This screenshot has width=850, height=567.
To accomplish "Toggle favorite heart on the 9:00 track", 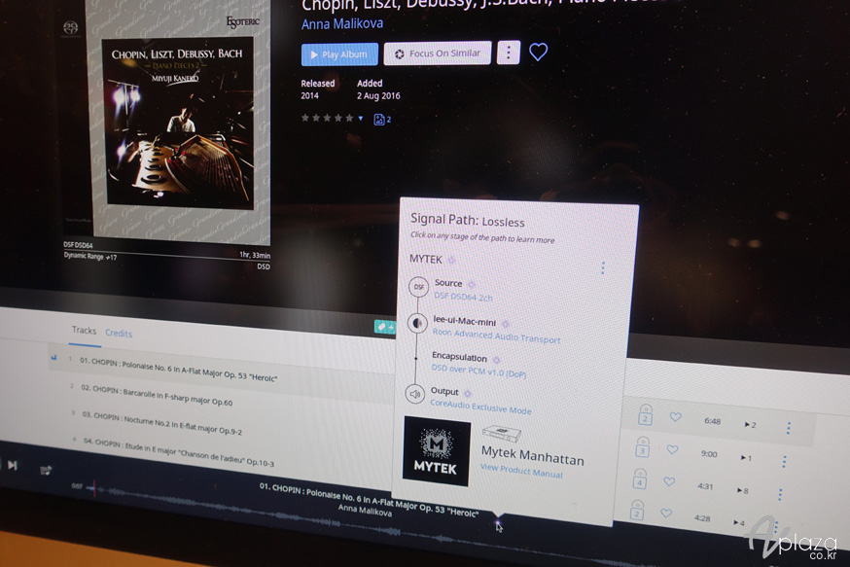I will pyautogui.click(x=672, y=450).
